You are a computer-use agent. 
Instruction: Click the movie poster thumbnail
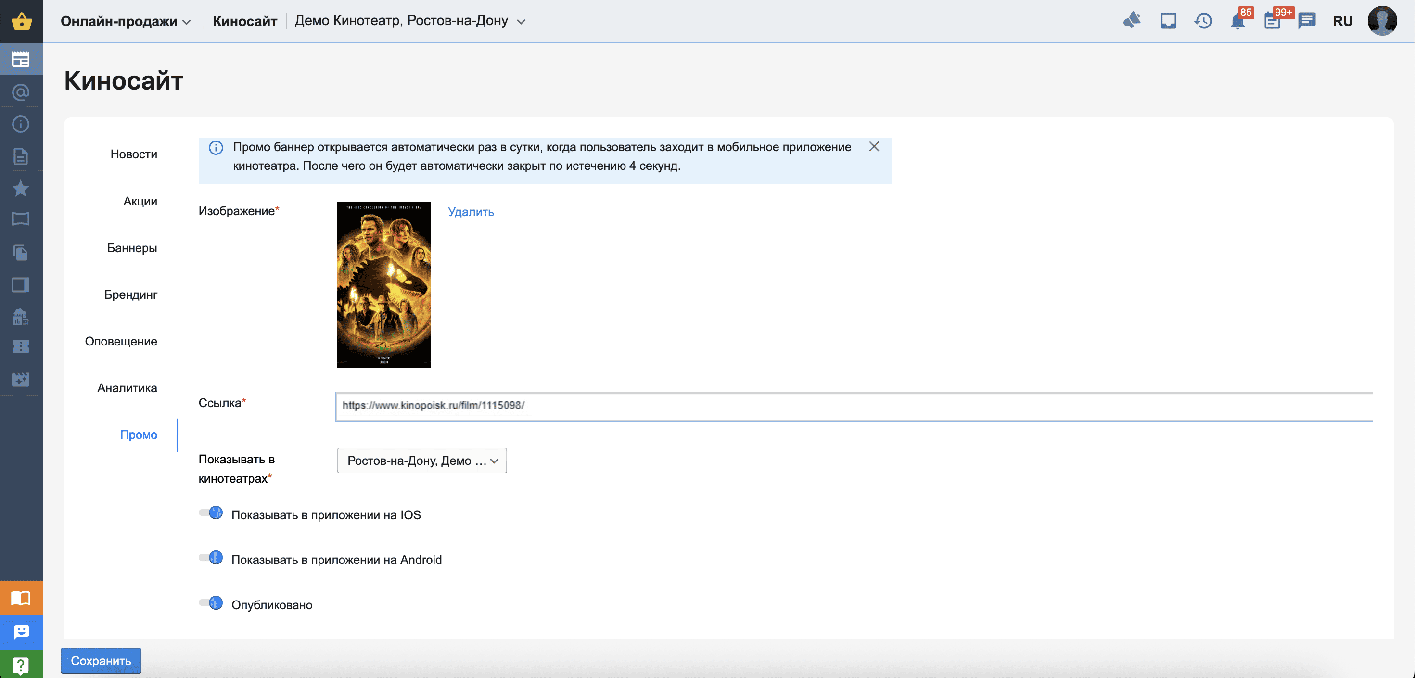coord(383,284)
